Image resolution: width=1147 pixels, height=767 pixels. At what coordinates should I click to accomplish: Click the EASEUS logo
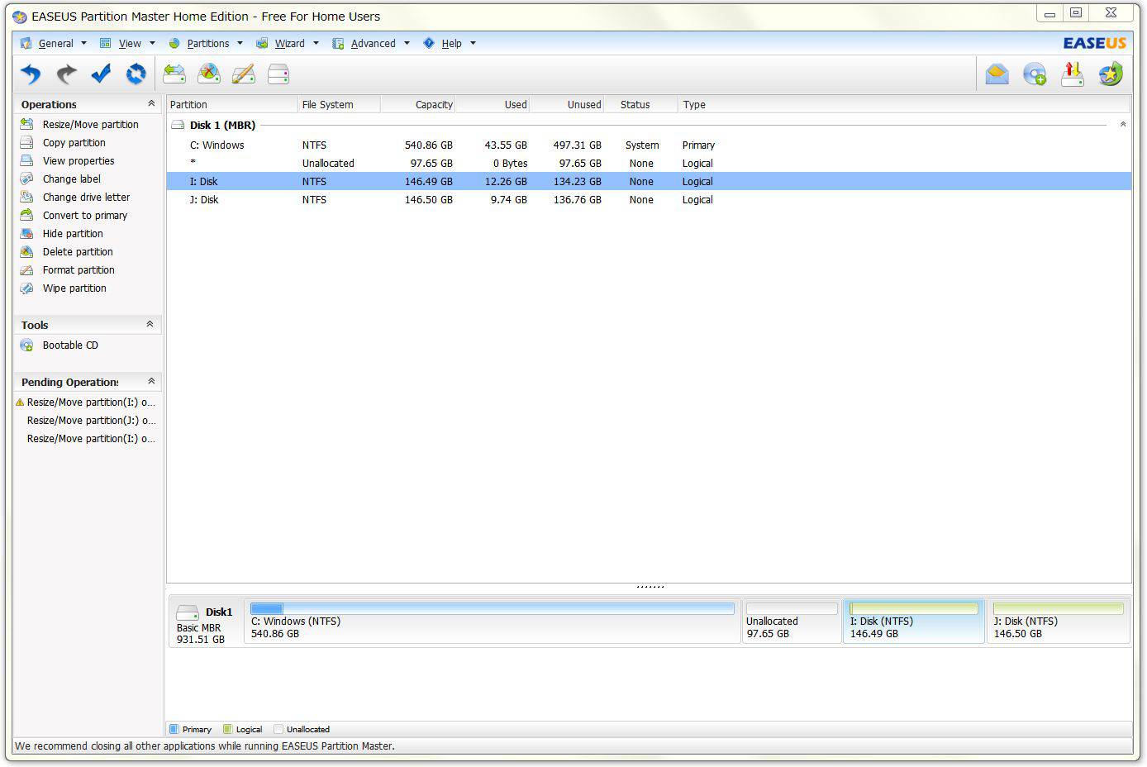click(1094, 43)
